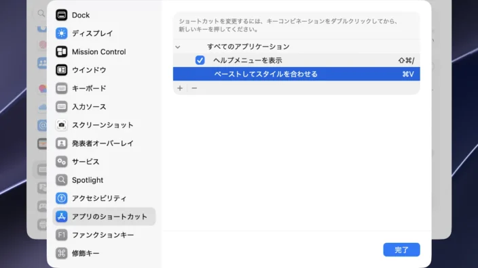
Task: Select Spotlight category label
Action: click(x=88, y=180)
